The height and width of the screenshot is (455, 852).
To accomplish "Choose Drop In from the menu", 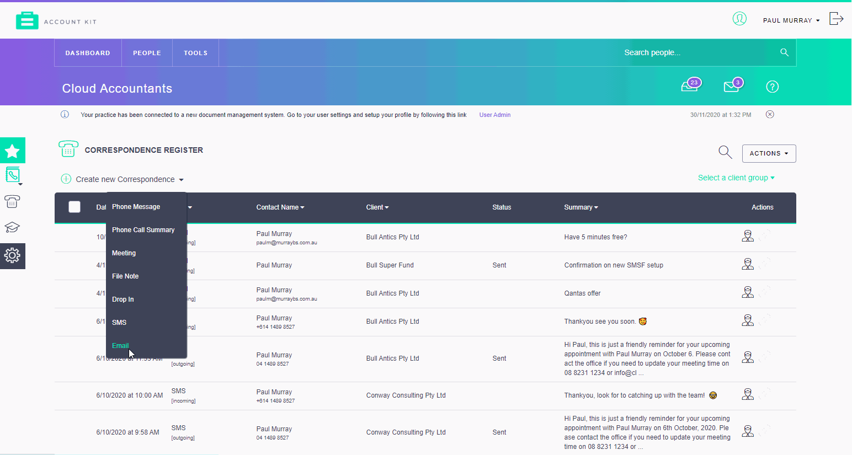I will [123, 299].
